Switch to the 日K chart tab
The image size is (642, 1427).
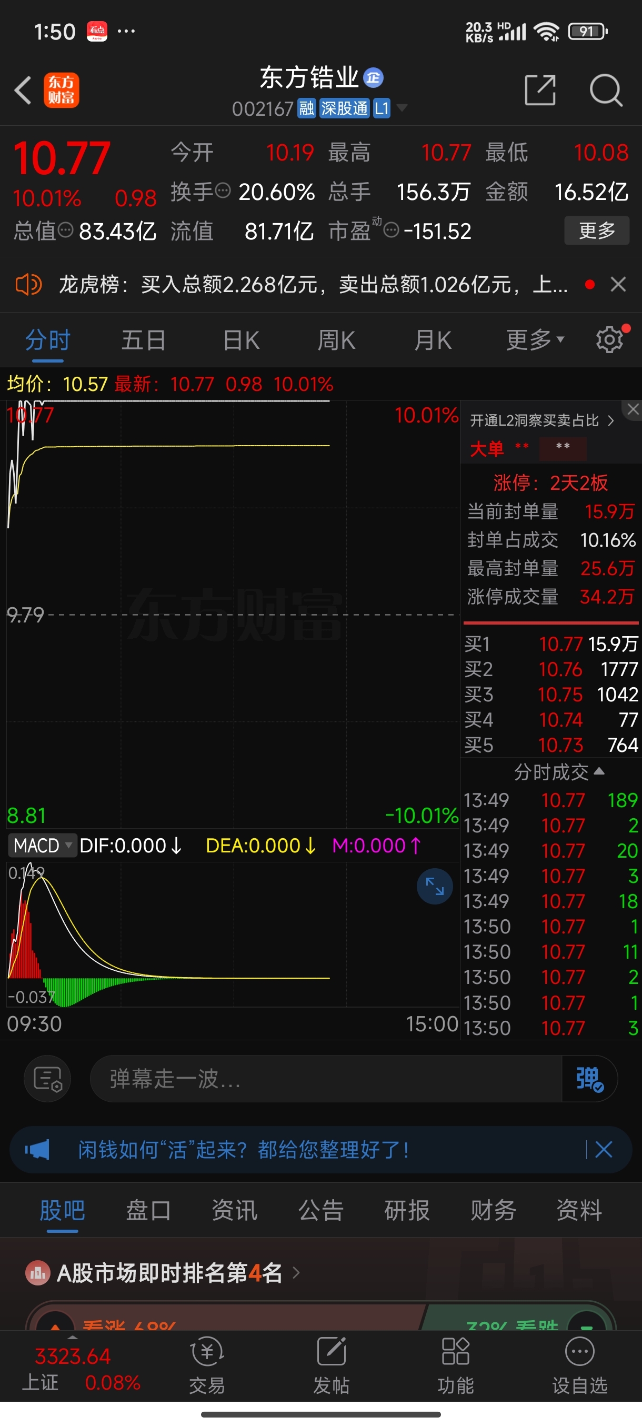(241, 340)
